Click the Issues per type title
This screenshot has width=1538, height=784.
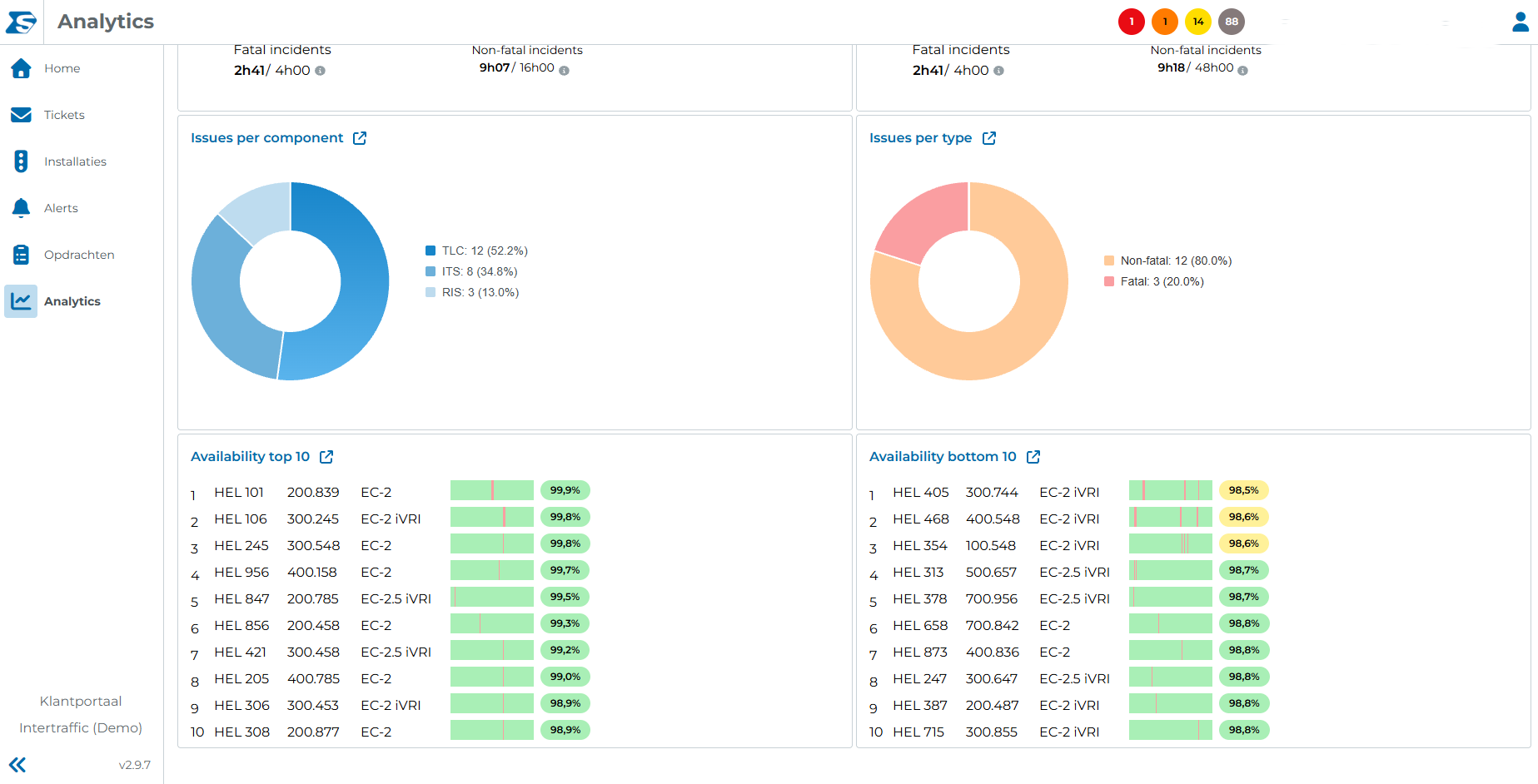(x=920, y=138)
